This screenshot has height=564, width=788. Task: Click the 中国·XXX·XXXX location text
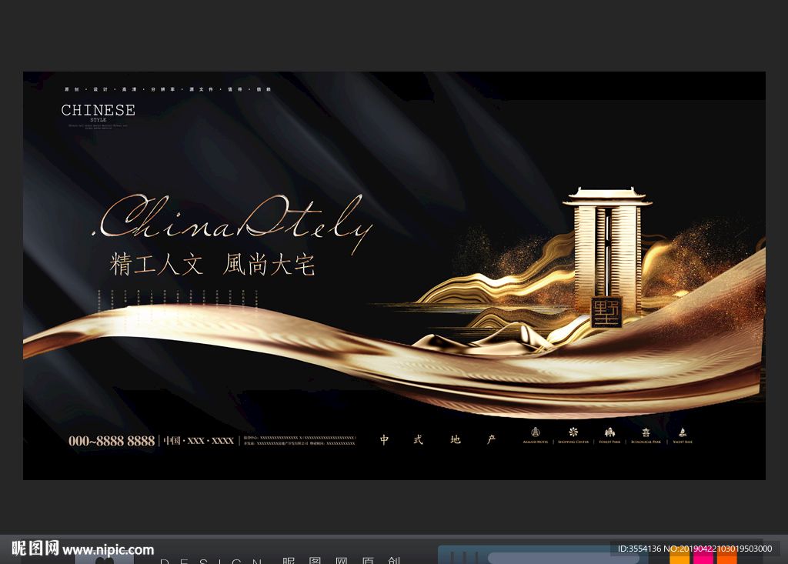199,441
